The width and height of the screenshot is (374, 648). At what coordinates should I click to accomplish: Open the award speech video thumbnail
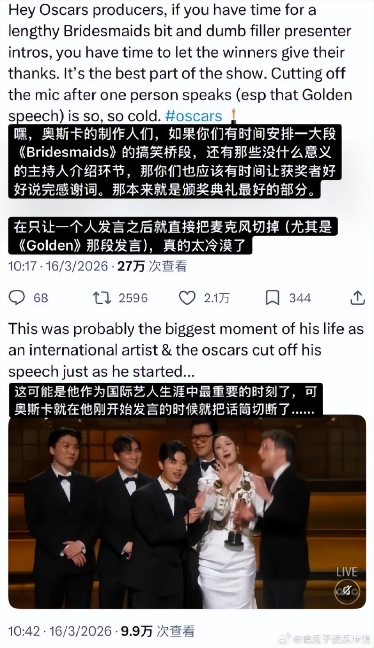187,512
